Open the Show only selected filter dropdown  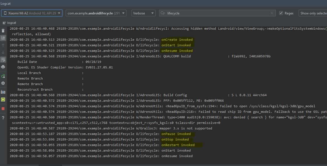click(x=313, y=13)
